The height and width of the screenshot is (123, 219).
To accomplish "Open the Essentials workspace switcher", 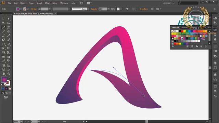I will 168,3.
